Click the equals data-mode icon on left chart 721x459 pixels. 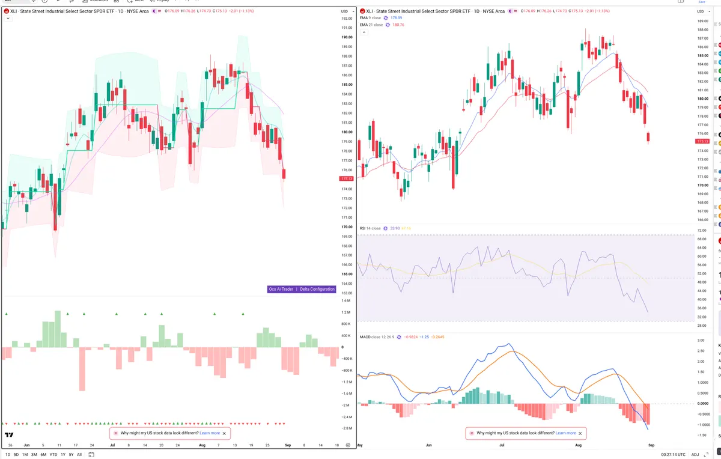(159, 11)
